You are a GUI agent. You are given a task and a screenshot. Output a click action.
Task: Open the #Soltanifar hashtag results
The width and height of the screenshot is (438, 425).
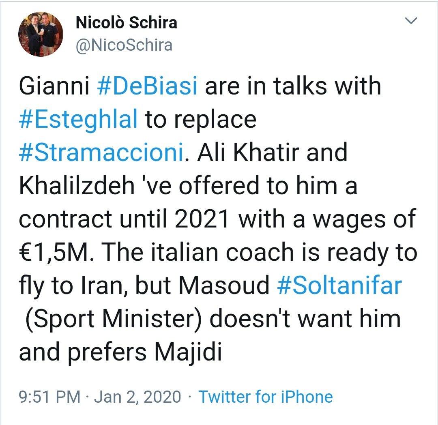339,285
